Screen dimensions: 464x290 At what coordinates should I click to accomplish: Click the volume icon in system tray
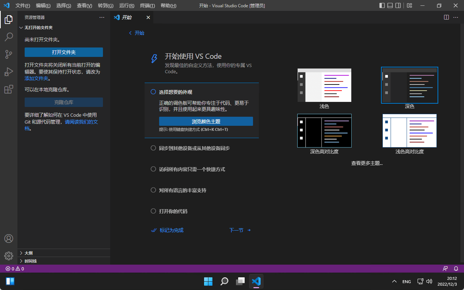[x=430, y=281]
